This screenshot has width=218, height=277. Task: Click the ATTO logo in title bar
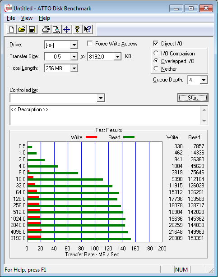8,8
